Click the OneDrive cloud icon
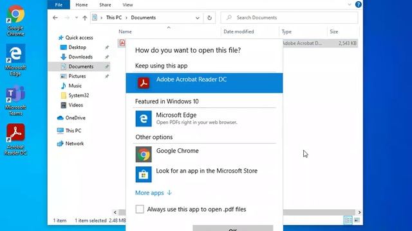Image resolution: width=412 pixels, height=231 pixels. [60, 118]
